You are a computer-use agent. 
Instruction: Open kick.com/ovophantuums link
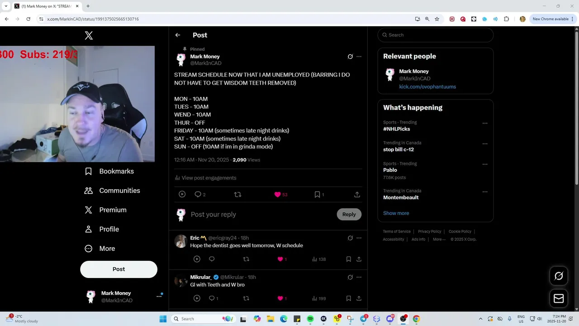pos(427,86)
